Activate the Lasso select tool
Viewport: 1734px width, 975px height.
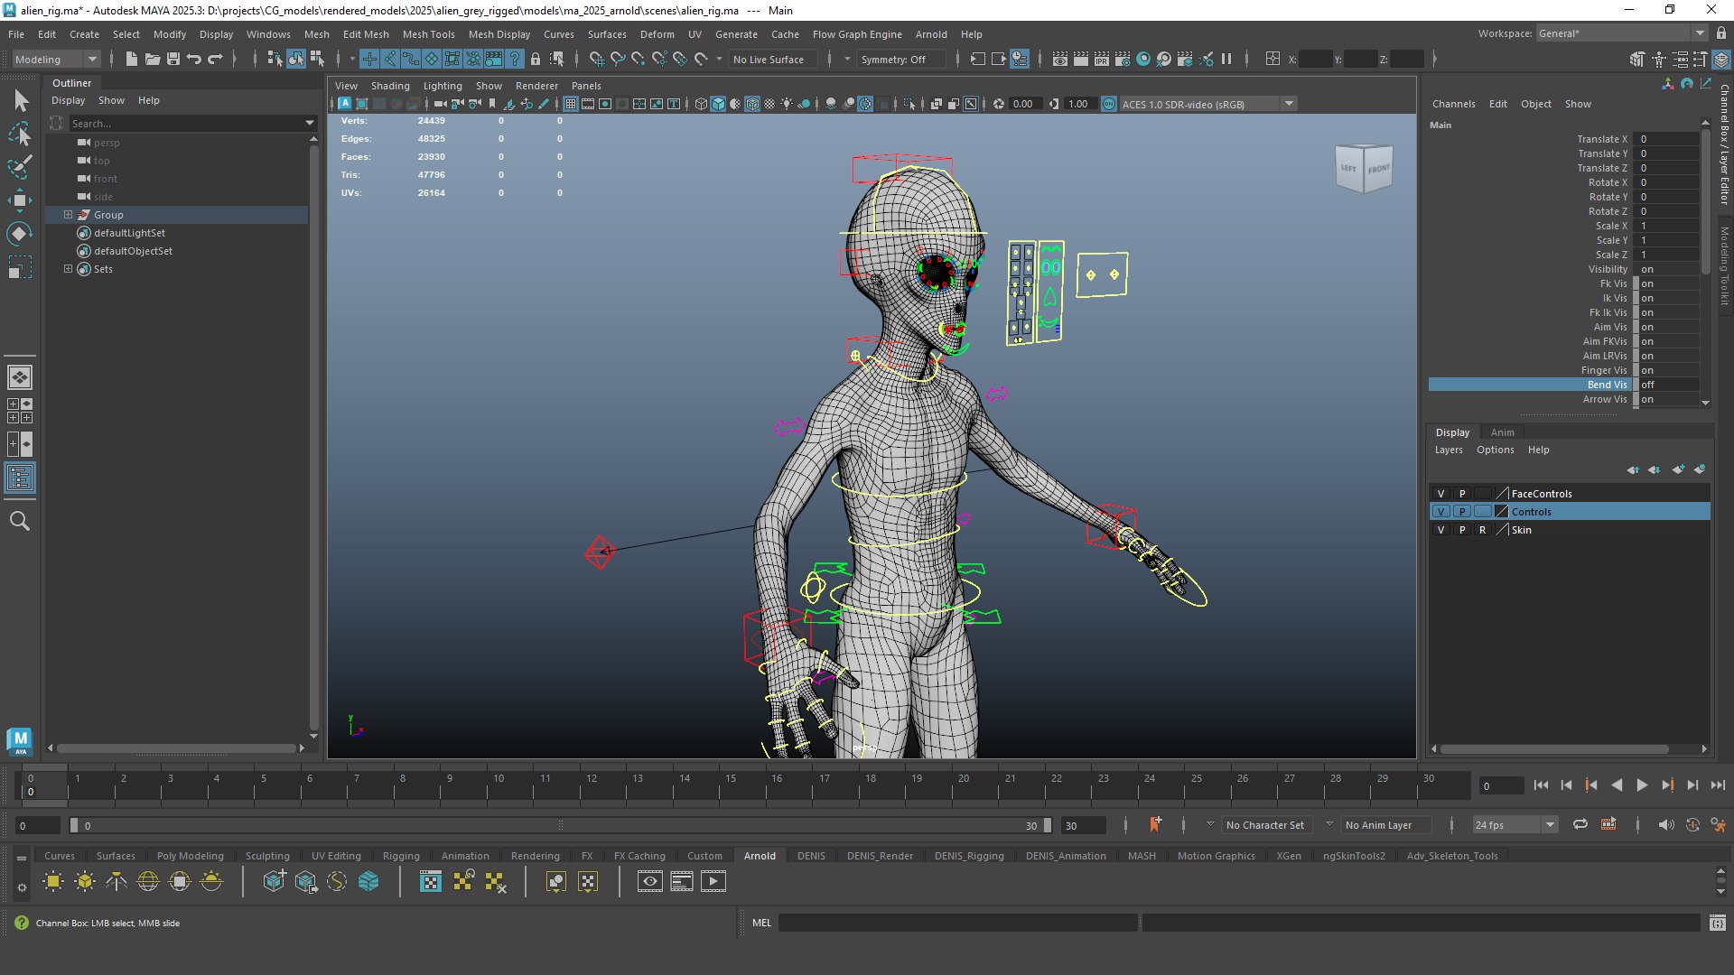tap(20, 135)
